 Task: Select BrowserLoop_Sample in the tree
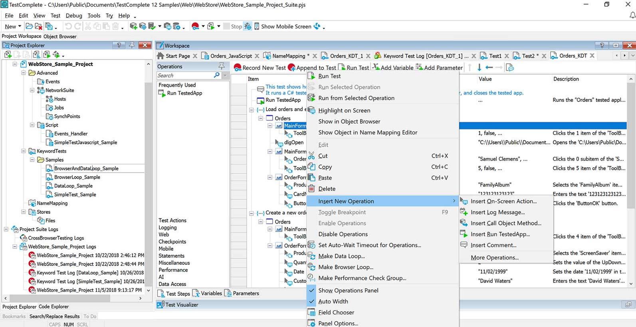[x=77, y=177]
